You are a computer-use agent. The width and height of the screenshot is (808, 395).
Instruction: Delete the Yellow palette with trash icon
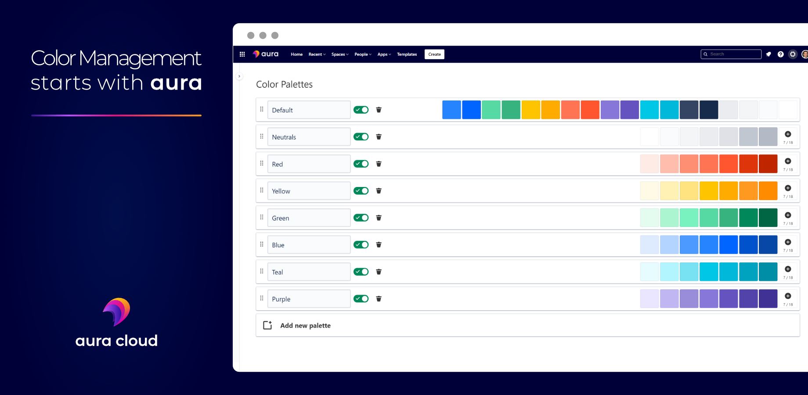[379, 191]
